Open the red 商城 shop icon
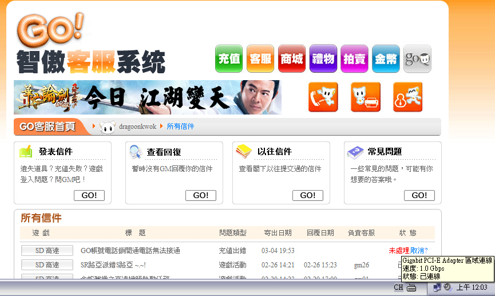This screenshot has width=495, height=296. pos(292,59)
